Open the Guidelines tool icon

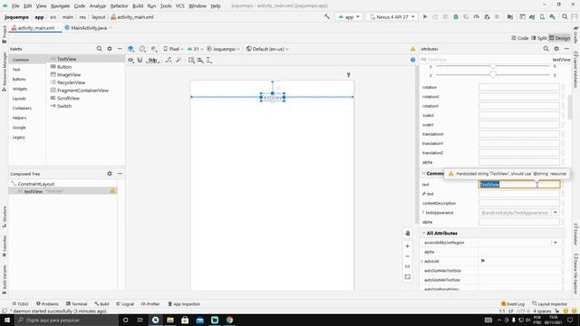click(x=209, y=60)
